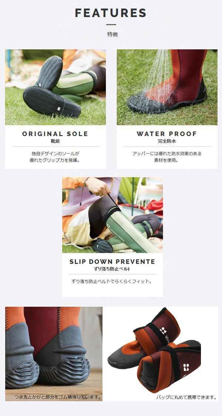Viewport: 222px width, 416px height.
Task: Click the ずり落ち防止ベルト label
Action: (x=112, y=269)
